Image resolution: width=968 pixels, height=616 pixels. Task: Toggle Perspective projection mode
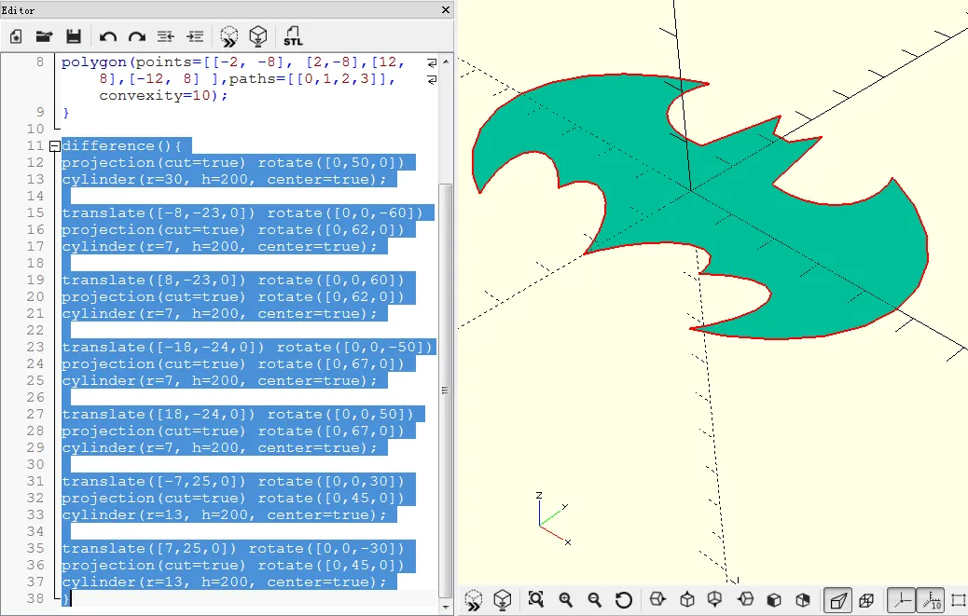pyautogui.click(x=837, y=600)
